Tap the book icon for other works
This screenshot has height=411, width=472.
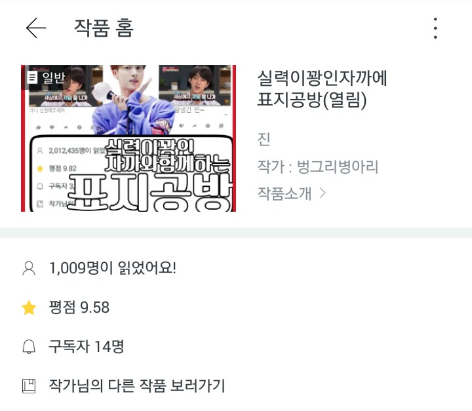(29, 386)
